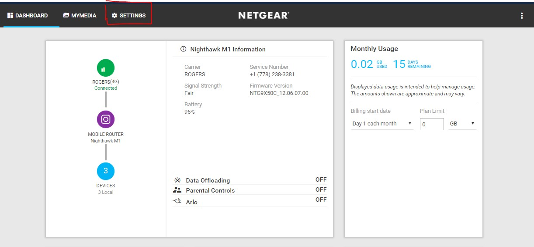534x247 pixels.
Task: Click the blue Devices count circle
Action: click(106, 171)
